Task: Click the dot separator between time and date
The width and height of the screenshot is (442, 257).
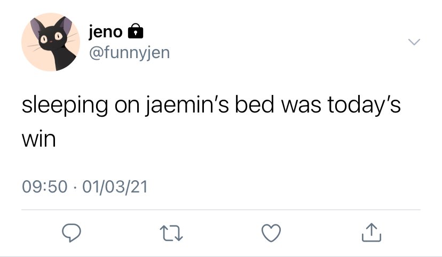Action: (x=75, y=187)
